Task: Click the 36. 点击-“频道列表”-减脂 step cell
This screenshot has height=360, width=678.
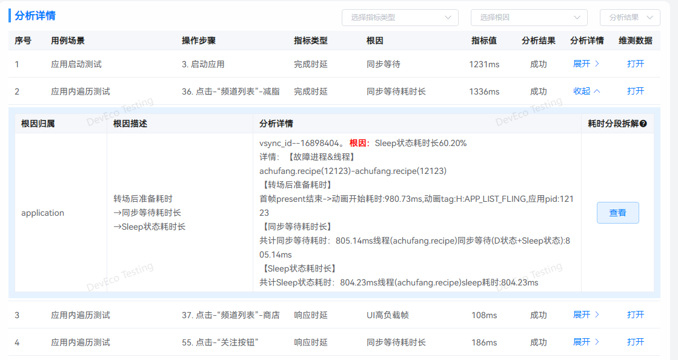Action: pyautogui.click(x=230, y=92)
